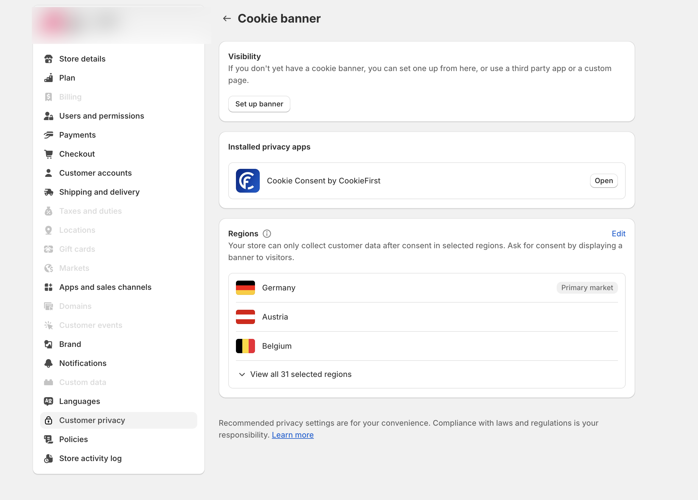
Task: Click the Shipping and delivery truck icon
Action: 48,192
